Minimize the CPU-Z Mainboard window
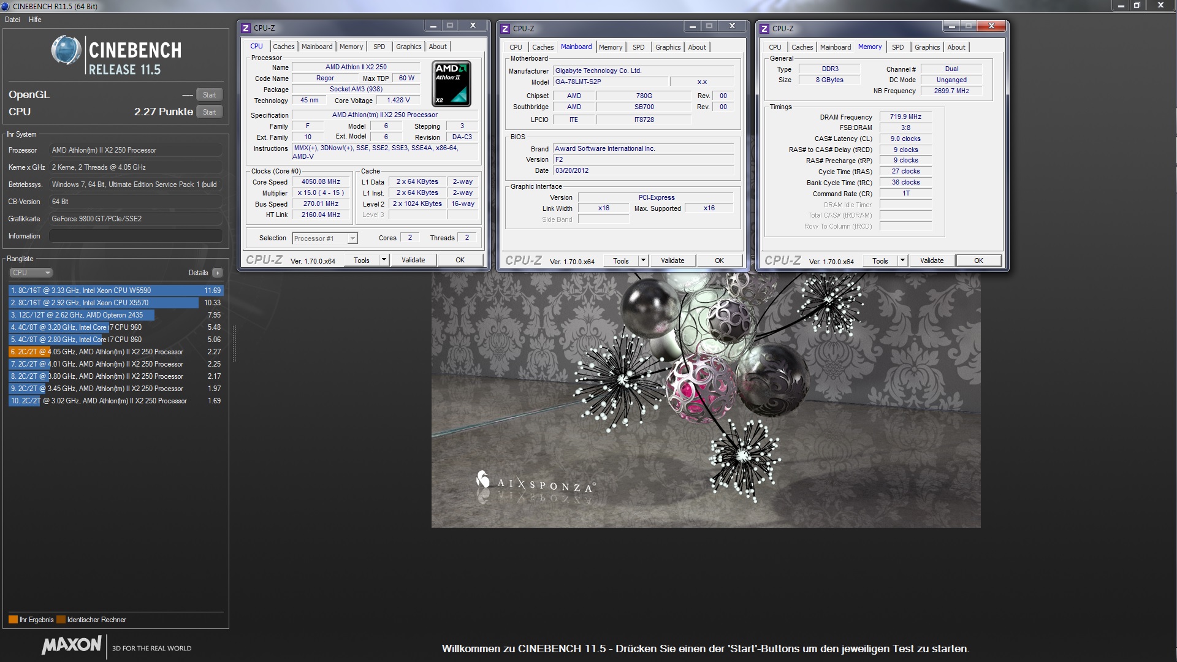The height and width of the screenshot is (662, 1177). (x=692, y=26)
